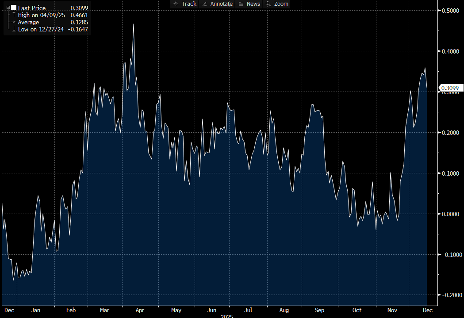Click the 0.5000 y-axis label
This screenshot has height=318, width=464.
coord(452,11)
